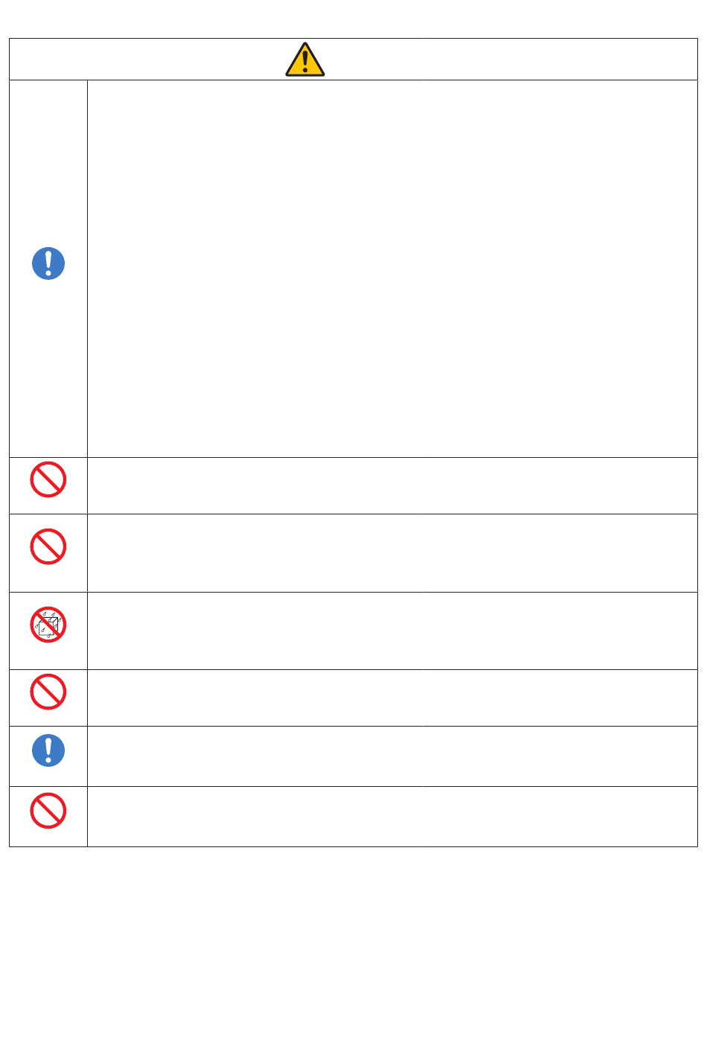Click the cube drawing inside the do-not-wet symbol
Image resolution: width=707 pixels, height=1040 pixels.
48,625
